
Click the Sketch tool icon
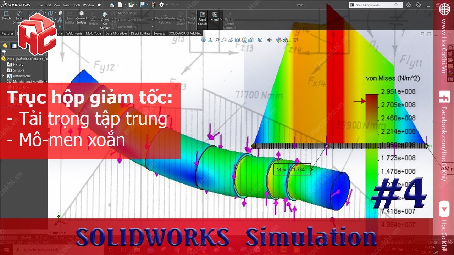point(6,16)
